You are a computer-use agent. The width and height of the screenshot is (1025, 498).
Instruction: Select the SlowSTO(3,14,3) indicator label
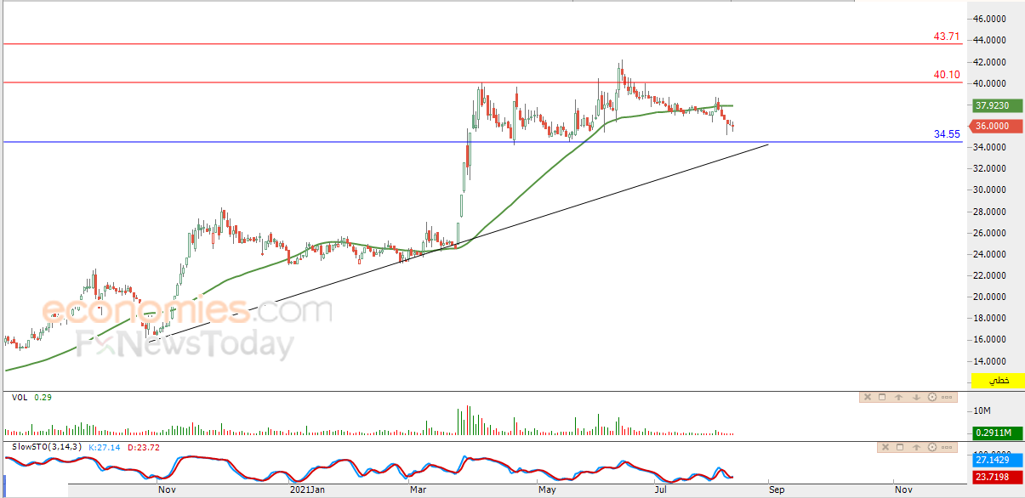pyautogui.click(x=47, y=447)
